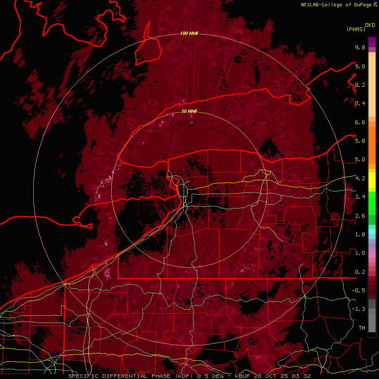
Task: Click the 8.2 scale value
Action: click(x=360, y=85)
